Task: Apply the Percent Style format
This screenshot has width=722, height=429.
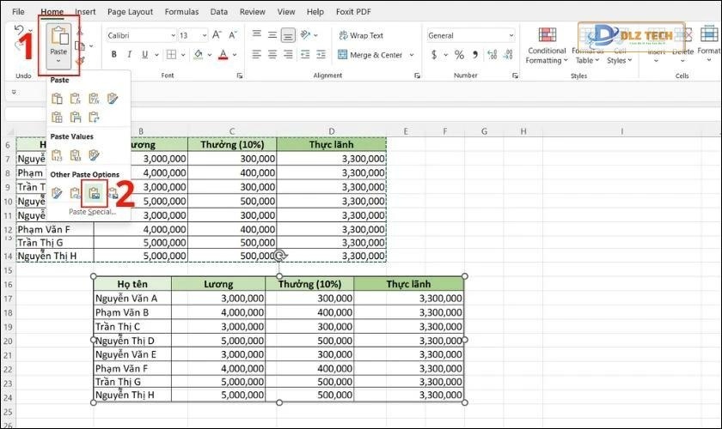Action: click(459, 55)
